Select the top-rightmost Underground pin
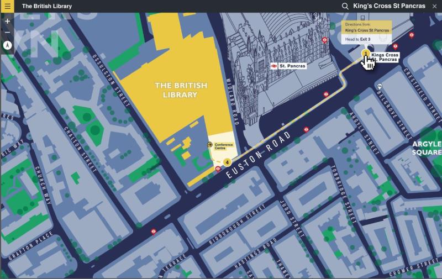This screenshot has width=442, height=279. tap(412, 35)
